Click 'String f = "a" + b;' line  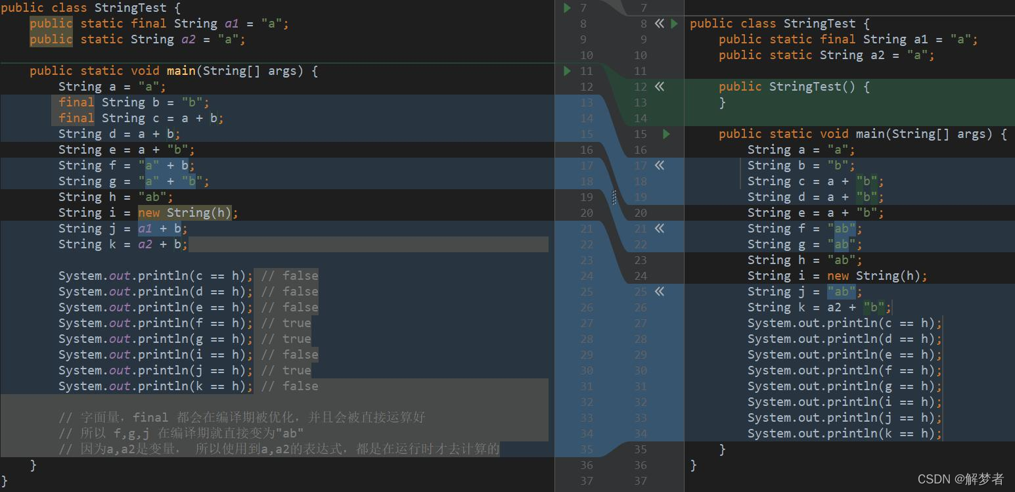click(126, 166)
